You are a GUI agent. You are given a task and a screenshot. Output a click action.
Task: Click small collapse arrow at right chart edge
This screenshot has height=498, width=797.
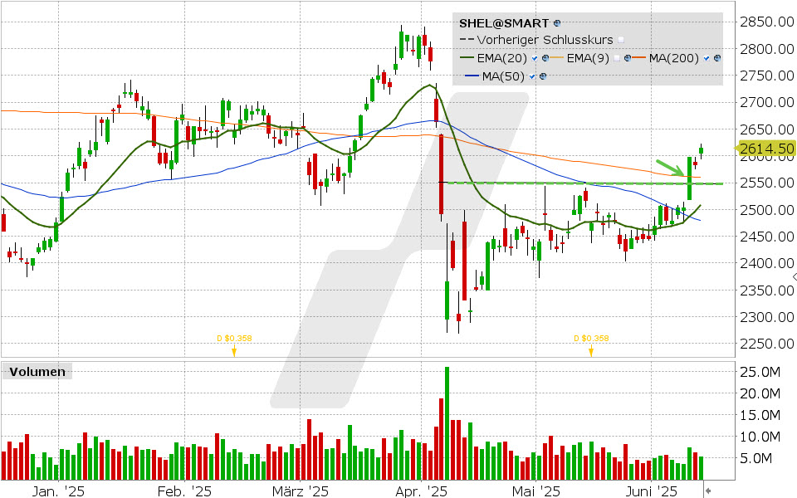point(795,276)
